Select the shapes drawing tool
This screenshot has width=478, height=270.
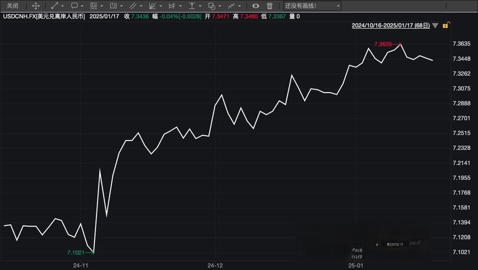tap(212, 6)
